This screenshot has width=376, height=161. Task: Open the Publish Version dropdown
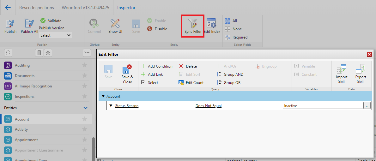[56, 35]
